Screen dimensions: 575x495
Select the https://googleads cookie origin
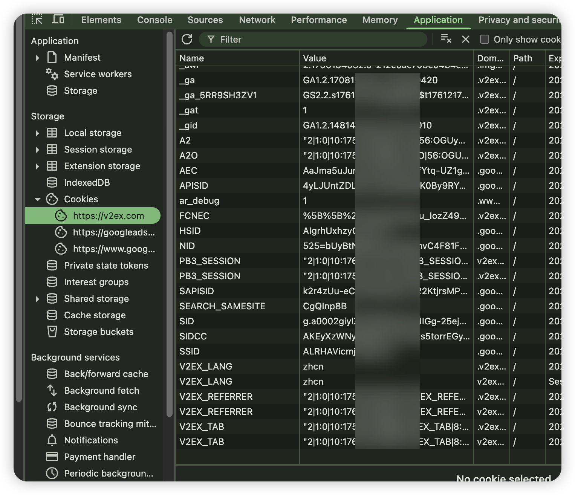(113, 232)
